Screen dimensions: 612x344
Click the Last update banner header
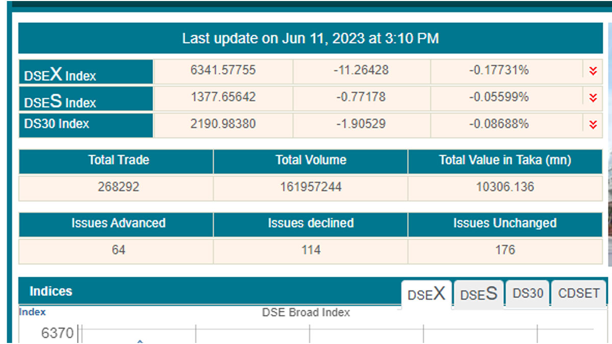pyautogui.click(x=310, y=38)
